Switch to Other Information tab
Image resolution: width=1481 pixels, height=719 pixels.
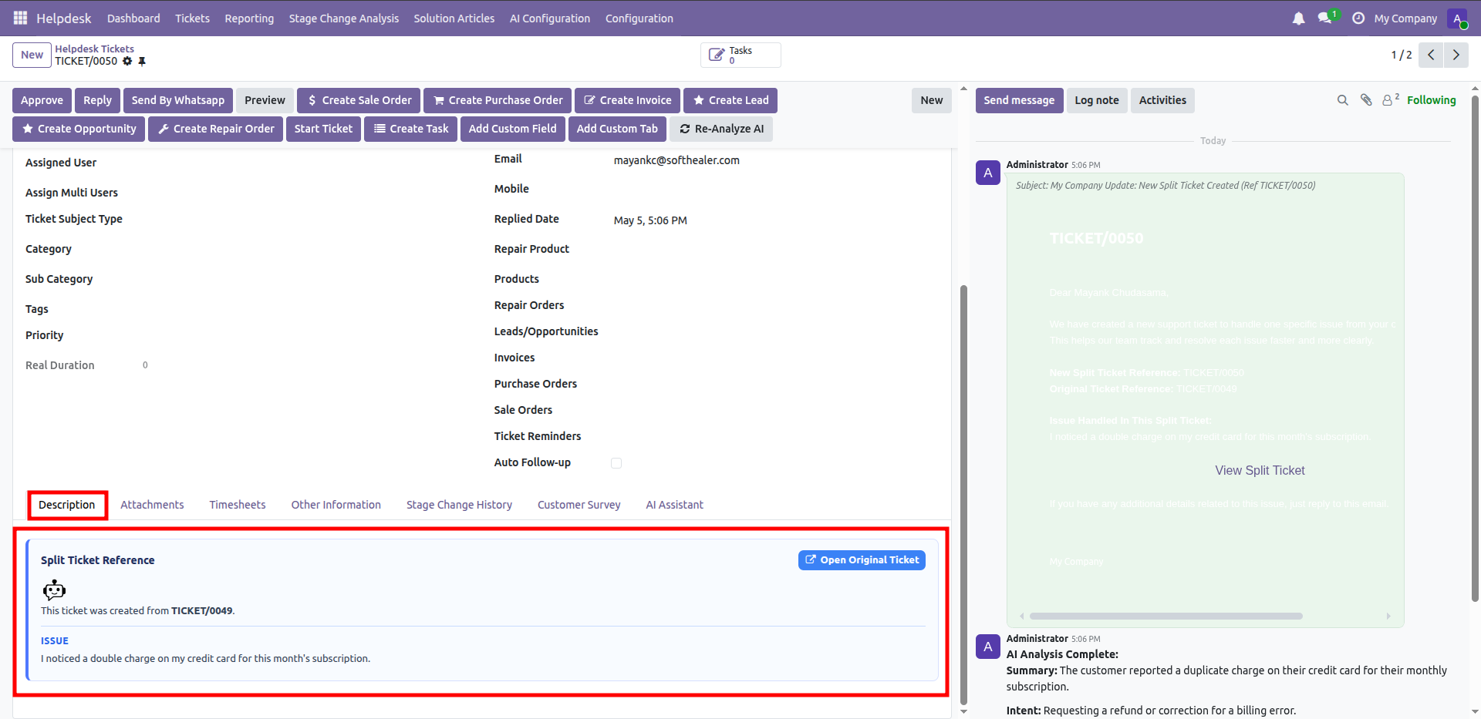[x=336, y=505]
